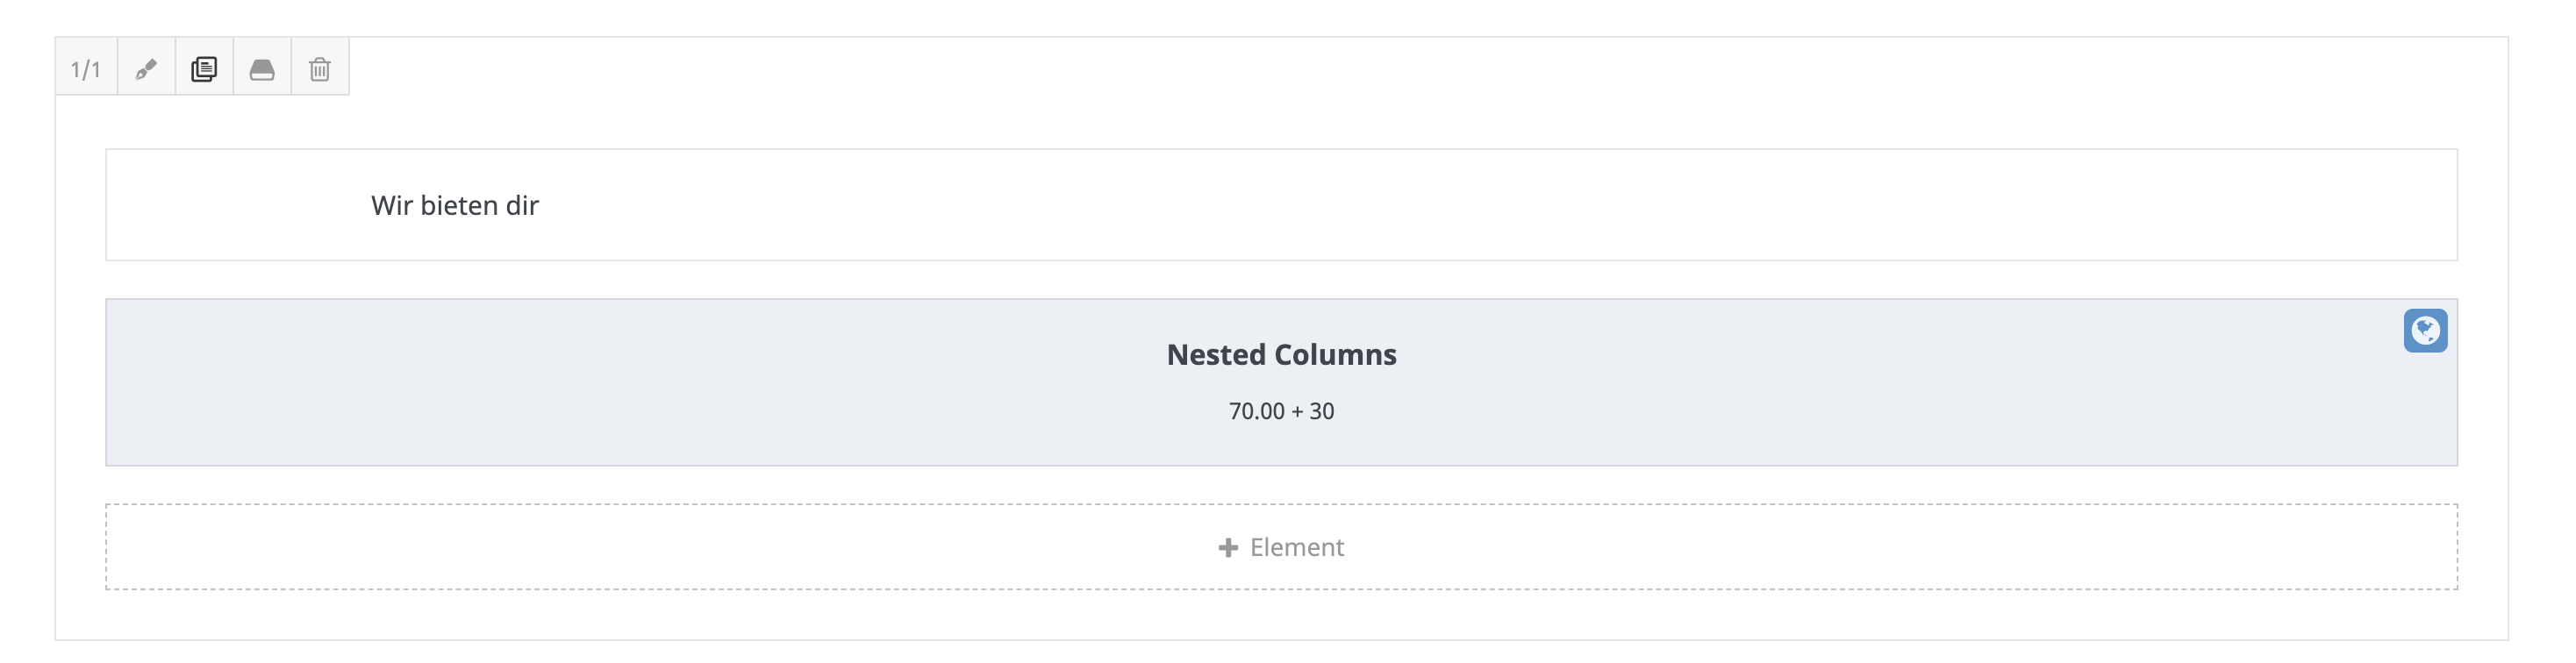The width and height of the screenshot is (2576, 663).
Task: Add a new element via "+ Element"
Action: (x=1281, y=547)
